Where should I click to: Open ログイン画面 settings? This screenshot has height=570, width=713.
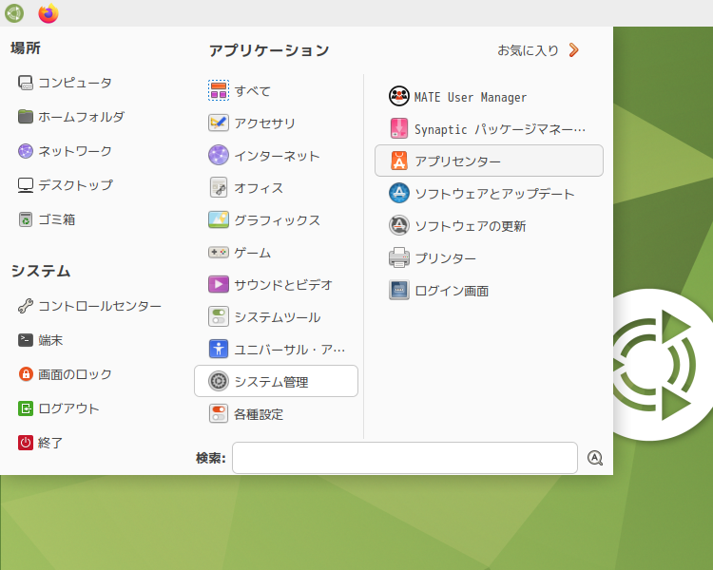point(489,290)
